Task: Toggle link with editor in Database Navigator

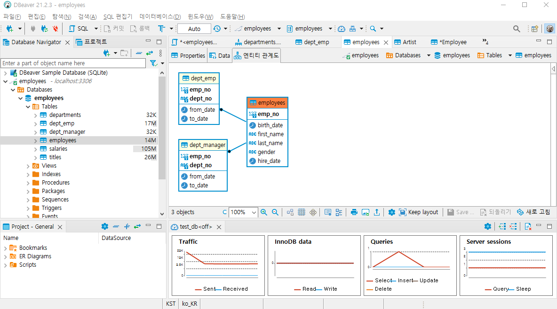Action: pos(150,53)
